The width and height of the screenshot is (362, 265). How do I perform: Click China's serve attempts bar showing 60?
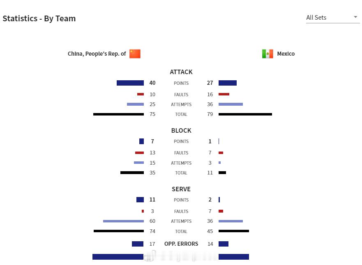(x=123, y=221)
